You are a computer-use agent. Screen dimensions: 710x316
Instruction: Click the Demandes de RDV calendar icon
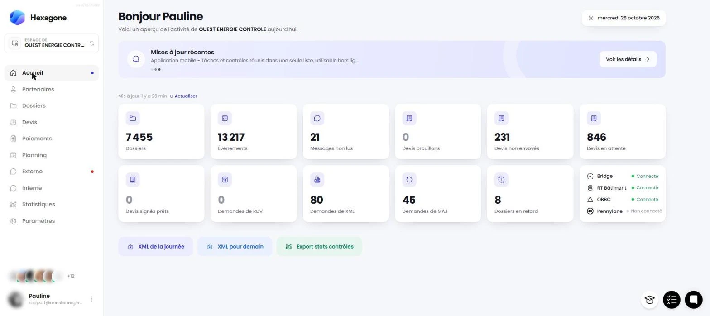pos(225,180)
